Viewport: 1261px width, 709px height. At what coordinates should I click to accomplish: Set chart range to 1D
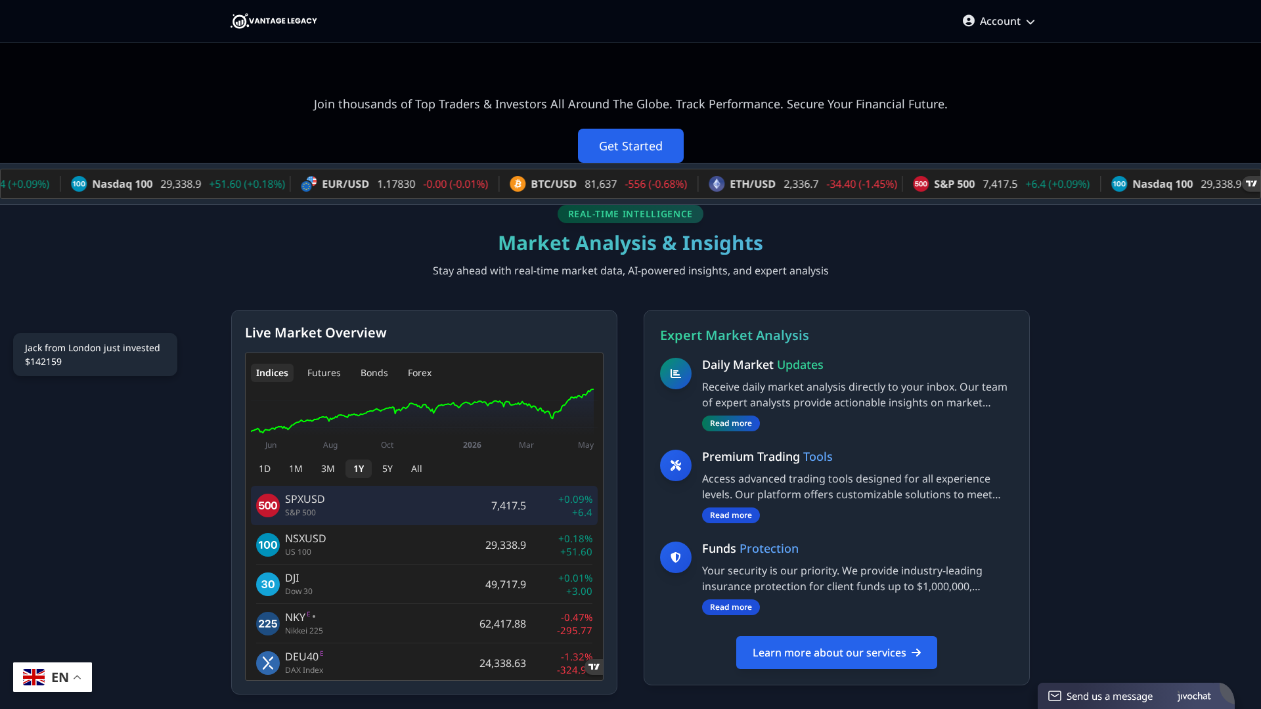pos(265,469)
